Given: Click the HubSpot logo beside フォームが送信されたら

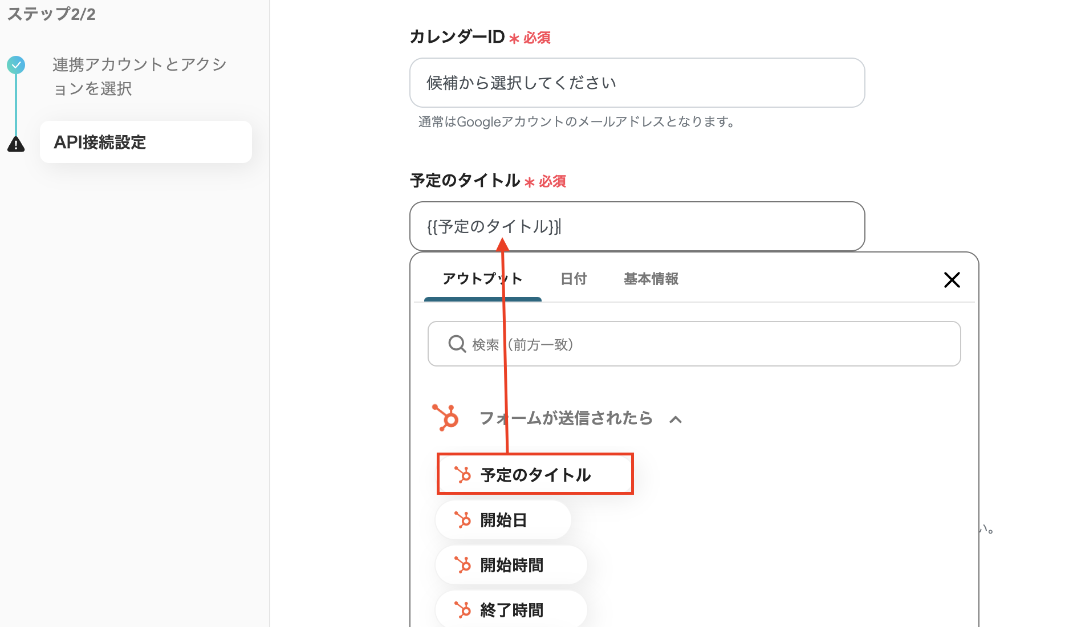Looking at the screenshot, I should [x=445, y=417].
